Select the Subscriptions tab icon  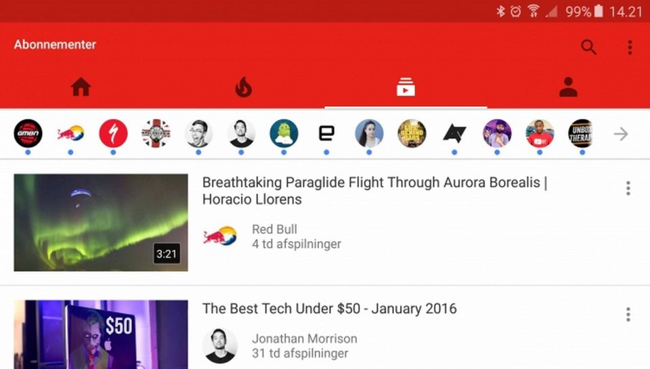(x=406, y=87)
